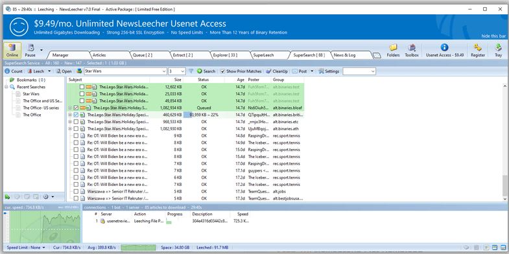This screenshot has width=509, height=254.
Task: Sort results by the Size column header
Action: 167,80
